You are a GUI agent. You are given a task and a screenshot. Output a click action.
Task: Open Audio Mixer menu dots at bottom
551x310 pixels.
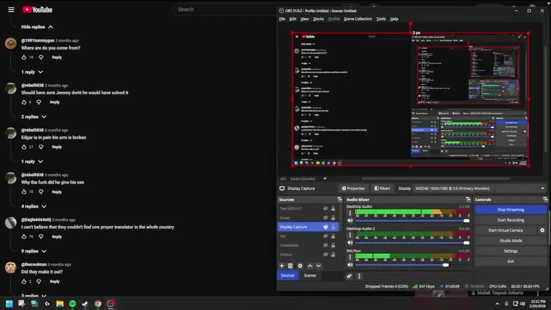359,276
